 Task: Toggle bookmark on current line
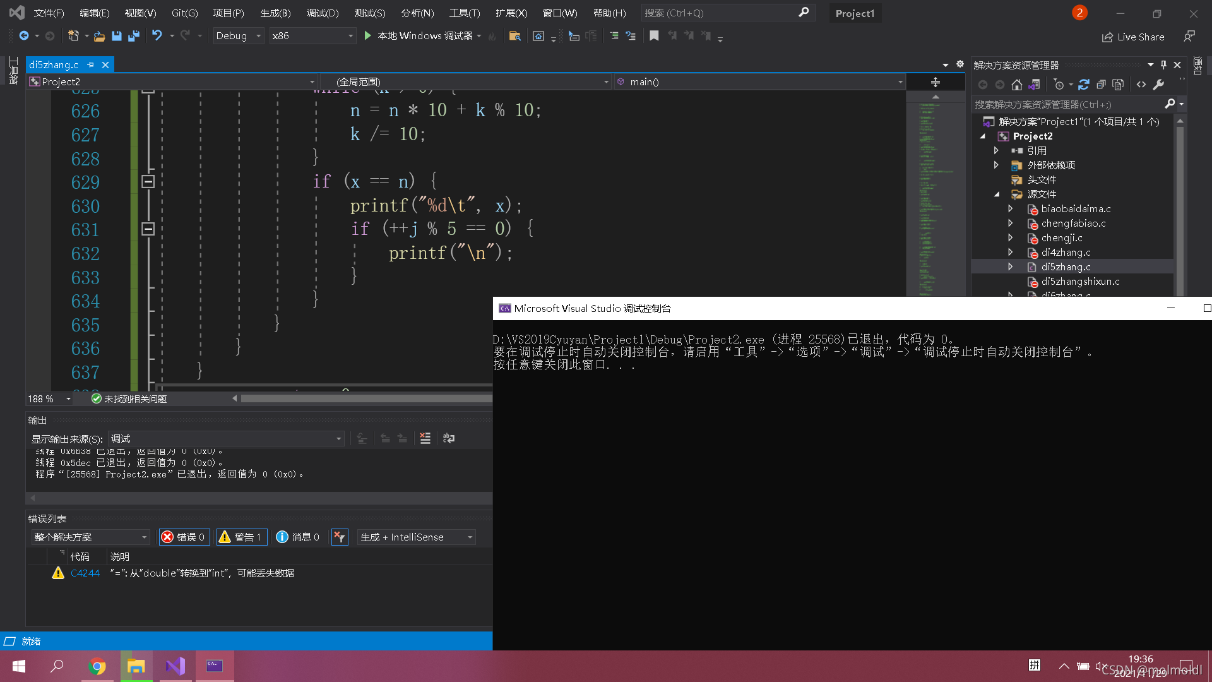(654, 36)
